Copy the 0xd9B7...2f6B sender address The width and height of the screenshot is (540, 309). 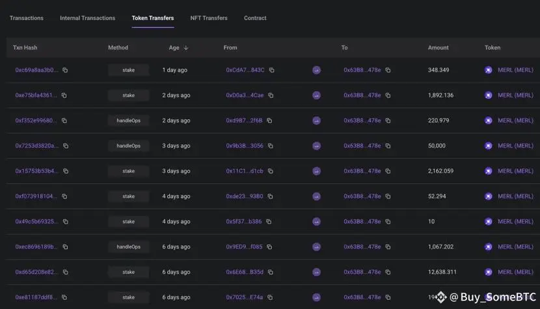pos(269,121)
